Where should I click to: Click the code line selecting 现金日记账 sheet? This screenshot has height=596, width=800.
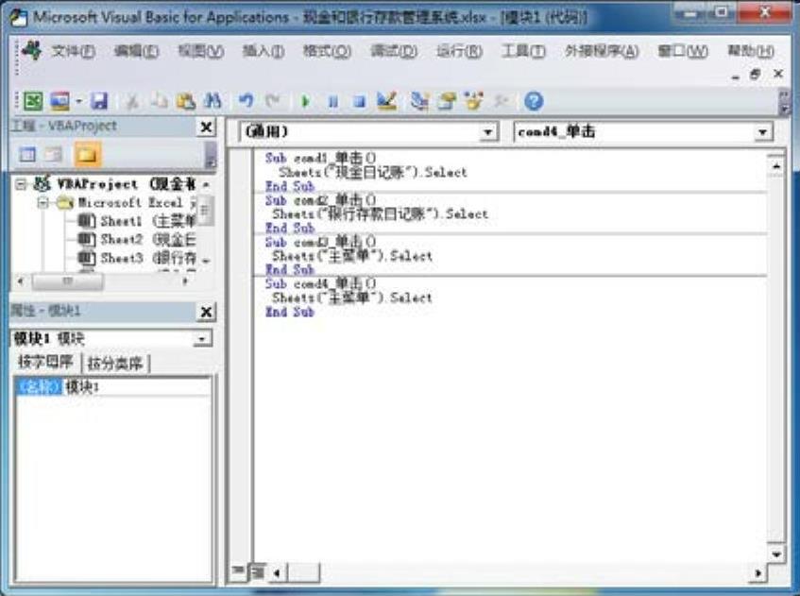click(x=372, y=173)
